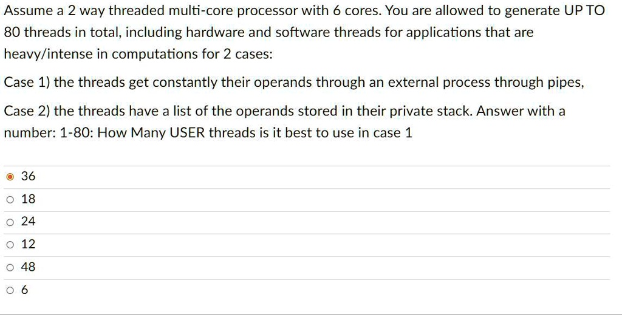
Task: Click the number text 48
Action: click(x=28, y=267)
